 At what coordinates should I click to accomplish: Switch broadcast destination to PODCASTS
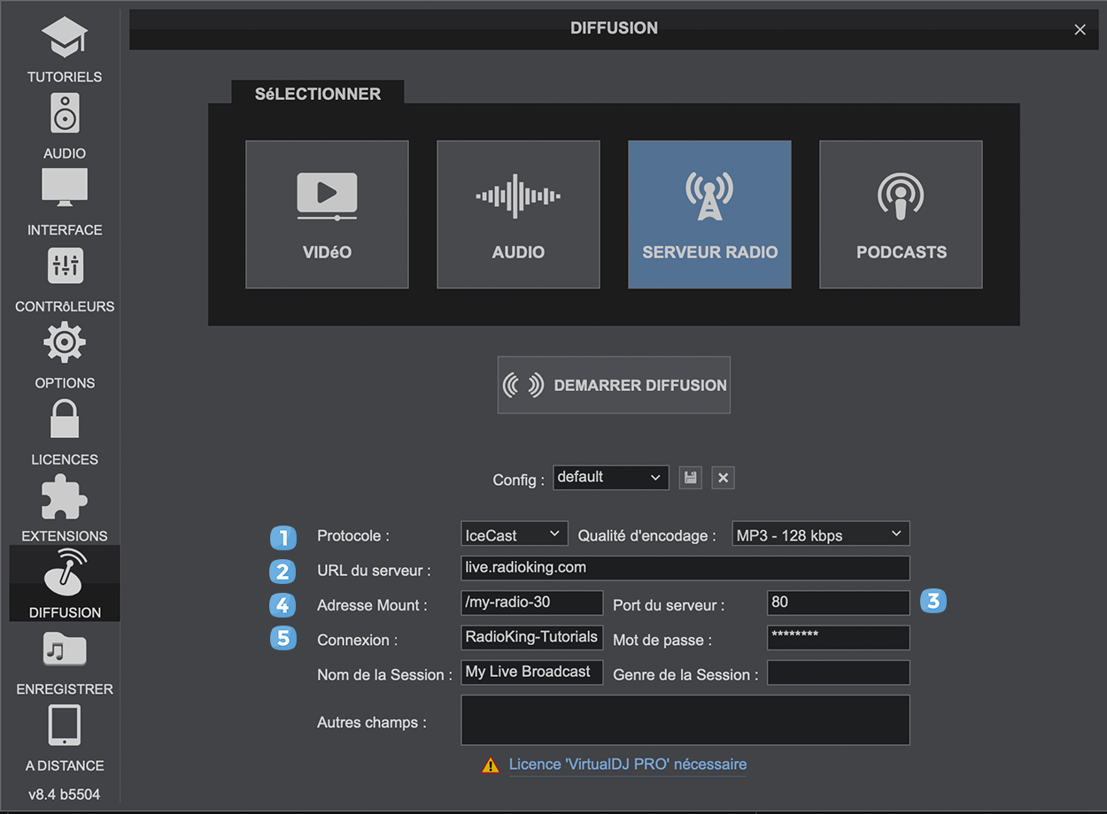[x=901, y=214]
